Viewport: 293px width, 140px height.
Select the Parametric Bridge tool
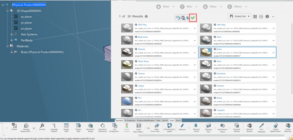coord(90,127)
